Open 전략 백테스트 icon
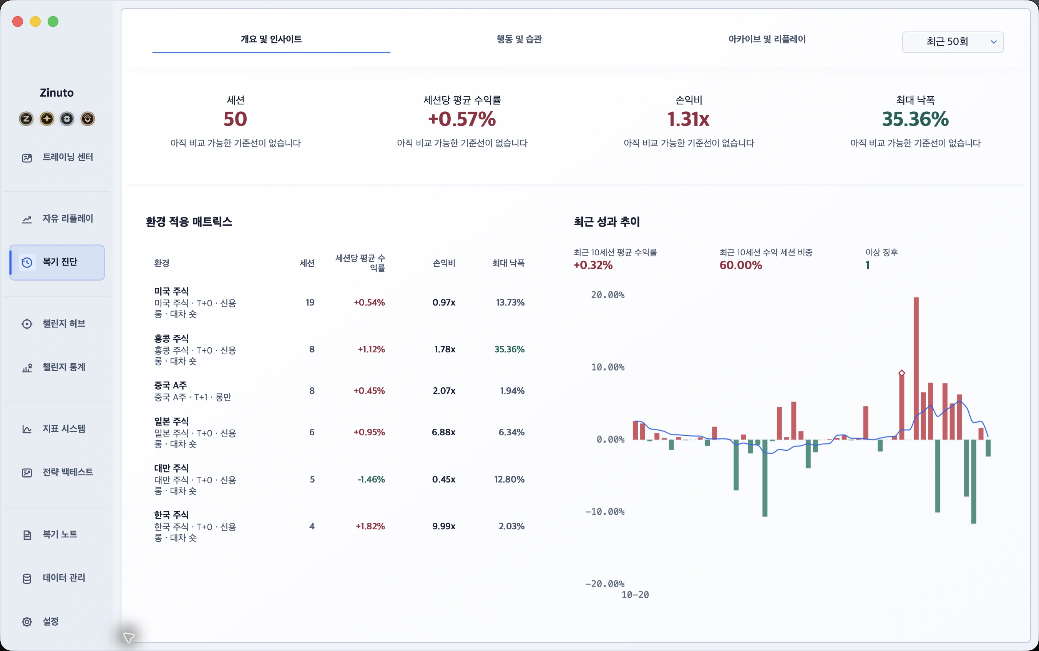Viewport: 1039px width, 651px height. point(27,473)
